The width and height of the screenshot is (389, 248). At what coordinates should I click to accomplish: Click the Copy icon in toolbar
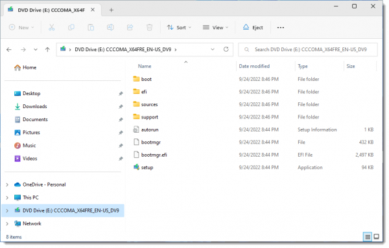(71, 27)
